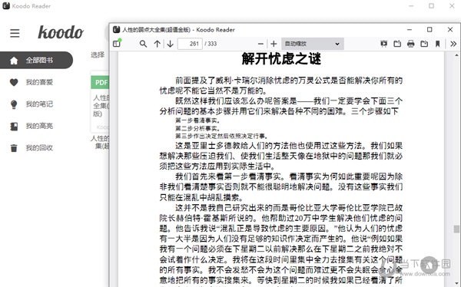Click the lightbulb icon beside 我的笔记
Viewport: 461px width, 287px height.
(14, 104)
